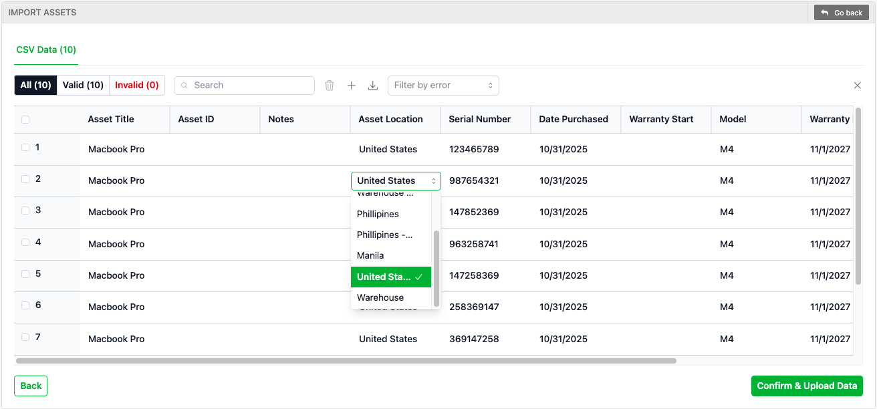Click the plus icon to add row
877x409 pixels.
pos(352,86)
